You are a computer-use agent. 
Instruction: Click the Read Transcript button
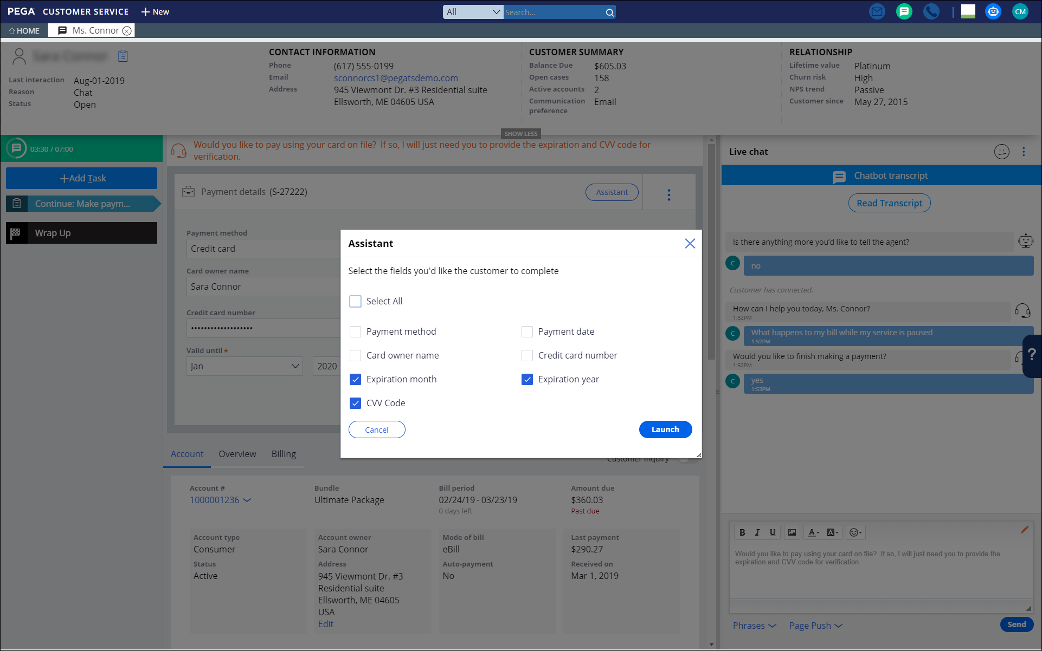(x=889, y=203)
